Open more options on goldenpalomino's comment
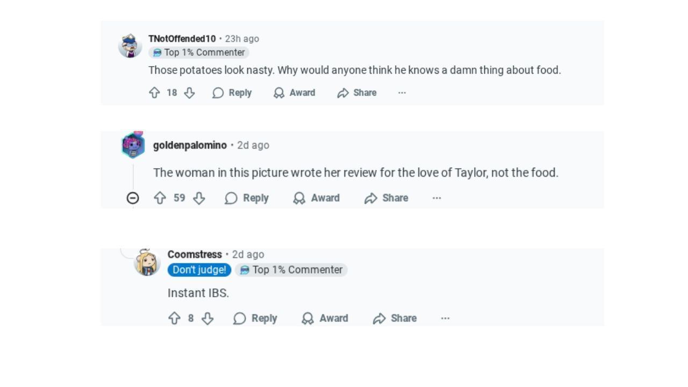This screenshot has height=387, width=688. click(437, 198)
